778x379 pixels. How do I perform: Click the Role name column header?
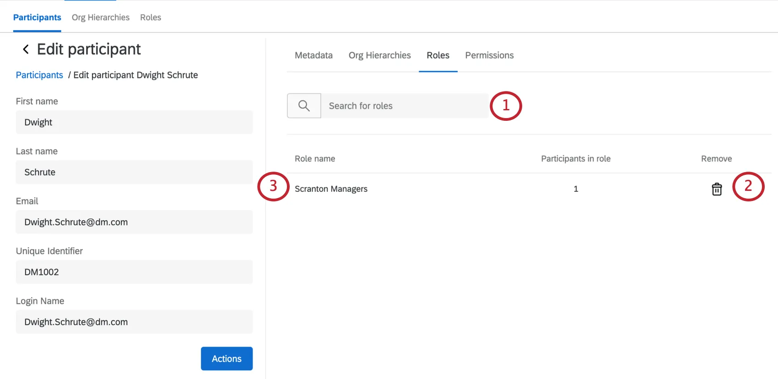pyautogui.click(x=315, y=159)
